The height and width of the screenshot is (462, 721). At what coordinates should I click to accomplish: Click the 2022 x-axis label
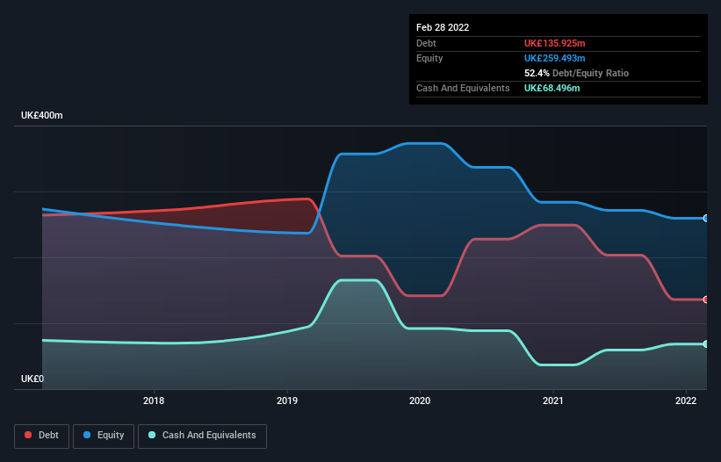686,401
